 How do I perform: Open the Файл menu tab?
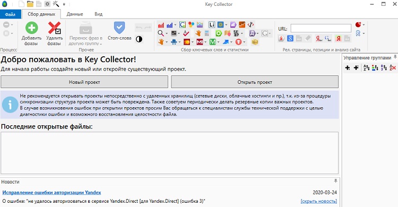pyautogui.click(x=11, y=14)
